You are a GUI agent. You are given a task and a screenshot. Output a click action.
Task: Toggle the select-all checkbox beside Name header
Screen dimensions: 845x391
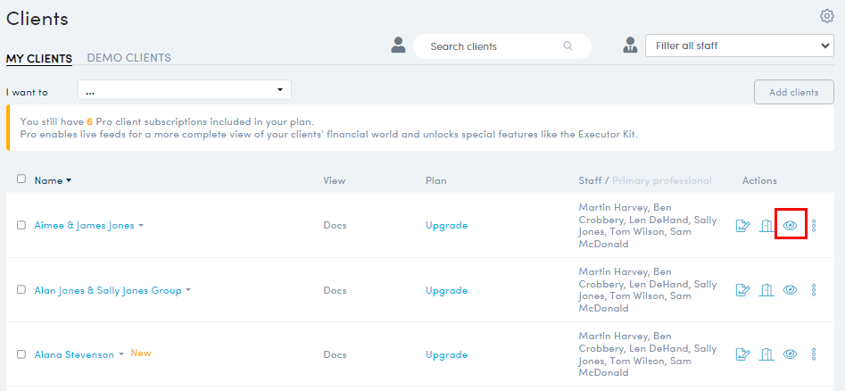click(x=21, y=179)
